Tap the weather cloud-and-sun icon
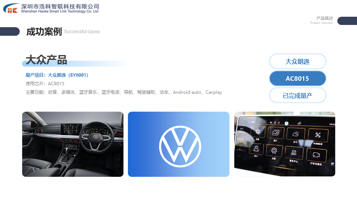The height and width of the screenshot is (201, 357). coord(296,134)
